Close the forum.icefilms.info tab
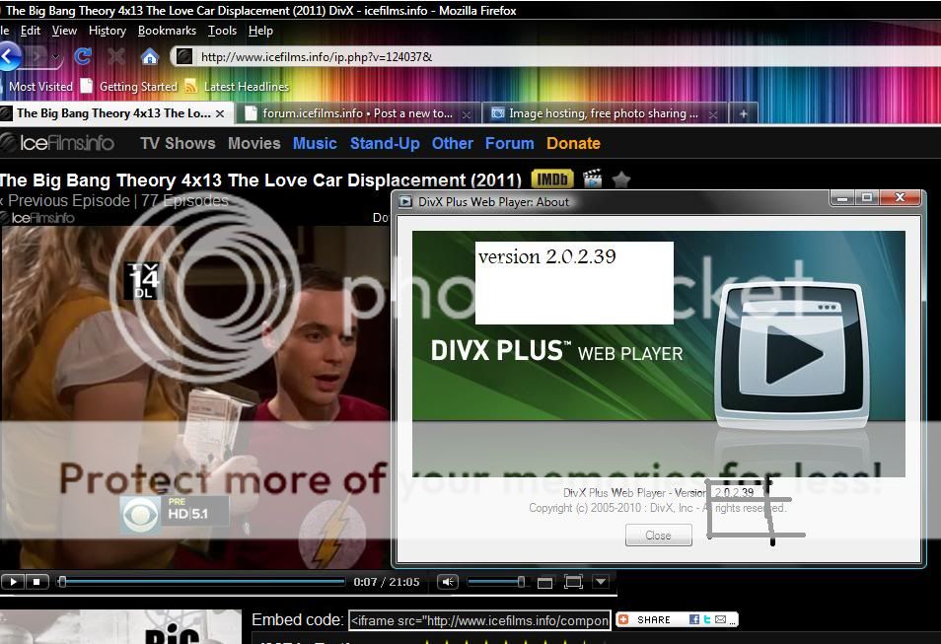 (467, 114)
